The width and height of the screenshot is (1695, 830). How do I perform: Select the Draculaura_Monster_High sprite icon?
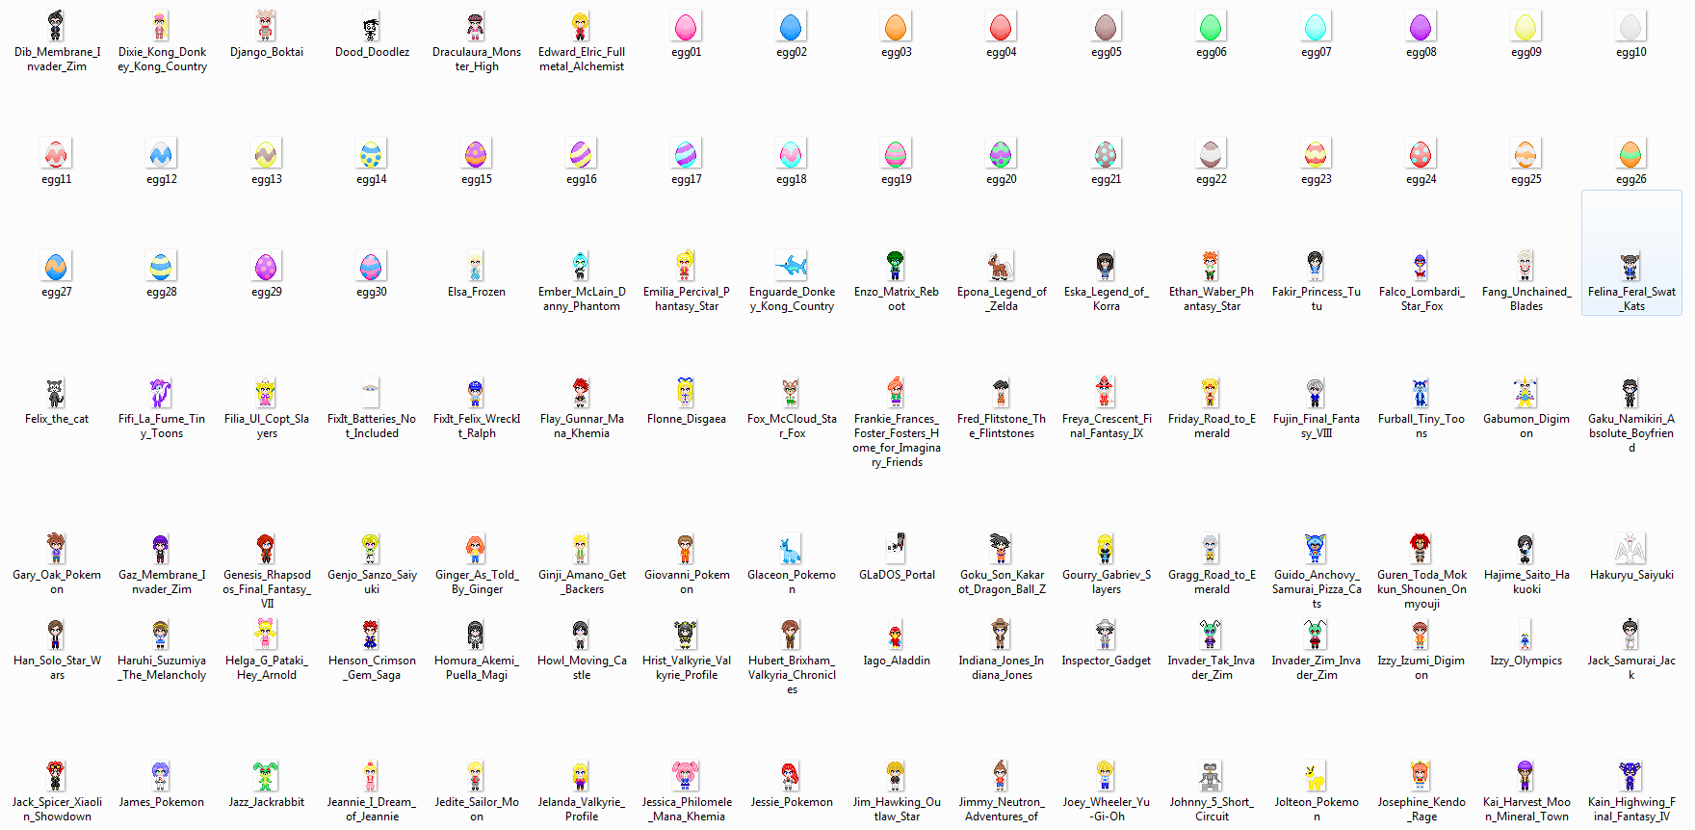point(476,26)
